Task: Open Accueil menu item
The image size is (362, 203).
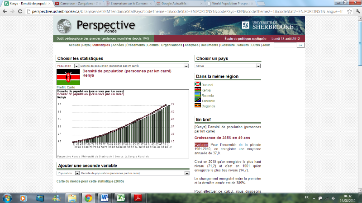Action: pos(74,45)
